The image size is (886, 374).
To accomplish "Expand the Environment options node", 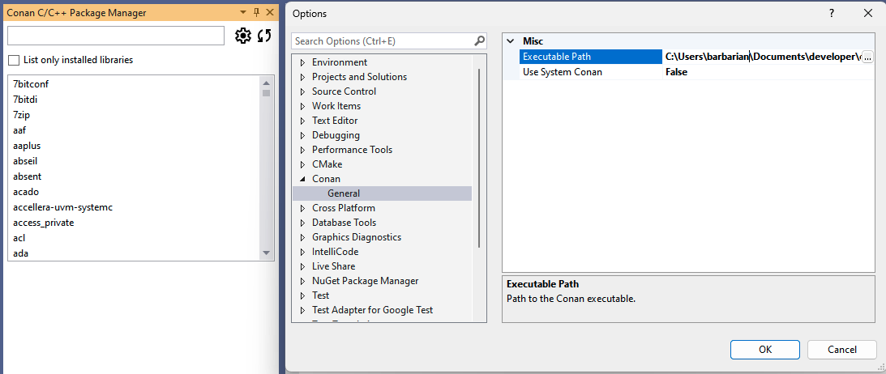I will [x=302, y=62].
